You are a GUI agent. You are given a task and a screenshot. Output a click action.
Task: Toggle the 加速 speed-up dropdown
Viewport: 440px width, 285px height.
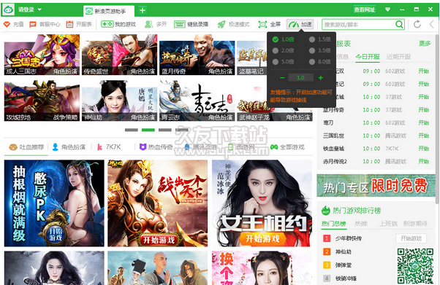300,24
